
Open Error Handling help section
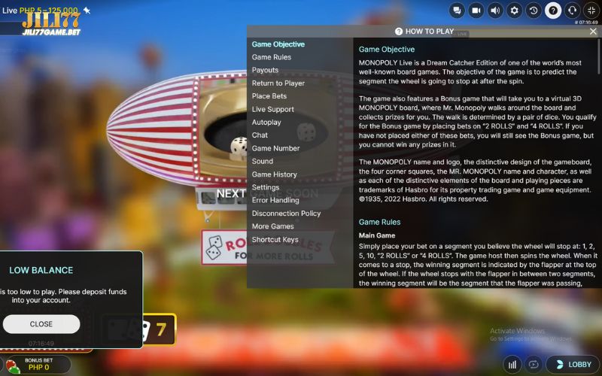275,200
